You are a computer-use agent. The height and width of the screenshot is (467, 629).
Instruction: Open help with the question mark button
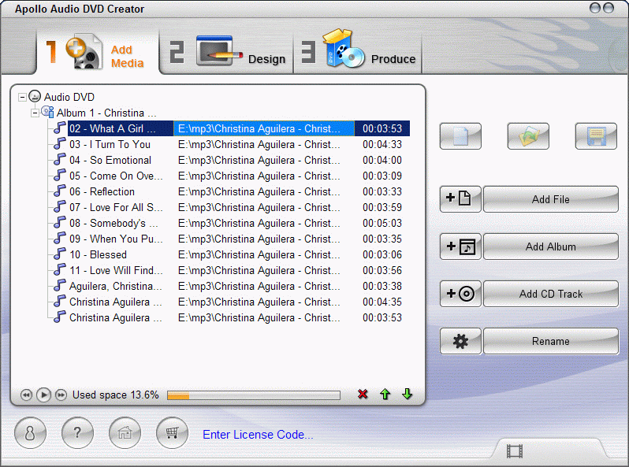[x=77, y=433]
